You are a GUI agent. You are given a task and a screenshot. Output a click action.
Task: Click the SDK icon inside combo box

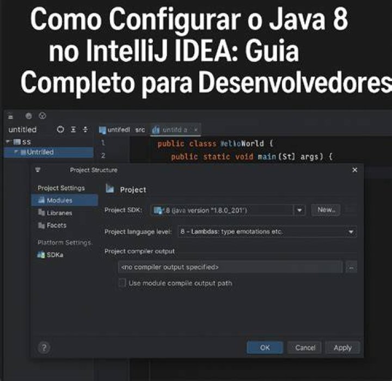tap(158, 210)
